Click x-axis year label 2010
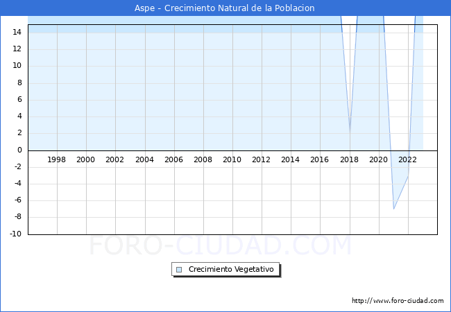Screen dimensions: 451x312 (x=232, y=159)
